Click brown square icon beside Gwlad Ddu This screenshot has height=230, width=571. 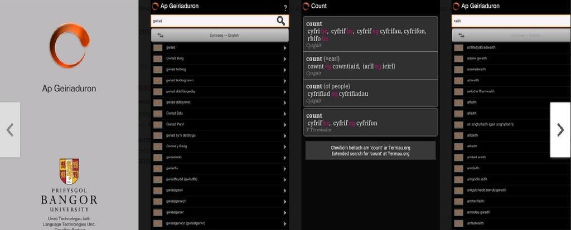pos(158,114)
